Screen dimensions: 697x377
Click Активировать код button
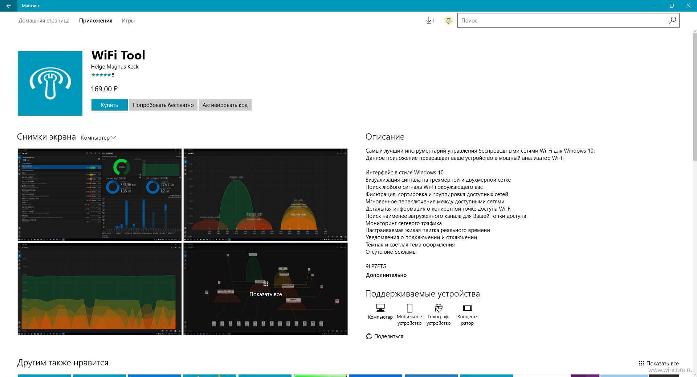(225, 105)
